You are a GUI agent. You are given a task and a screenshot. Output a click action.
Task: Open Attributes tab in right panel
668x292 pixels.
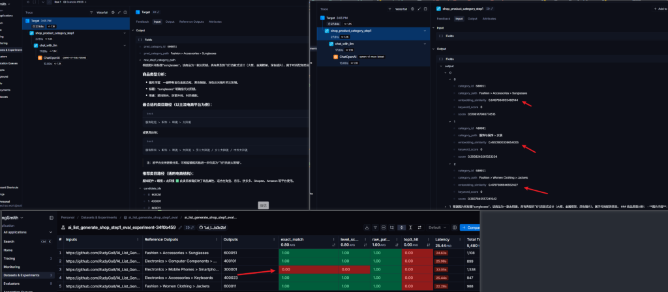pyautogui.click(x=489, y=18)
